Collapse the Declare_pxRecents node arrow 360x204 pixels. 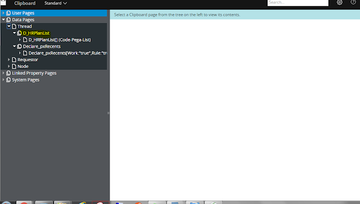[15, 46]
